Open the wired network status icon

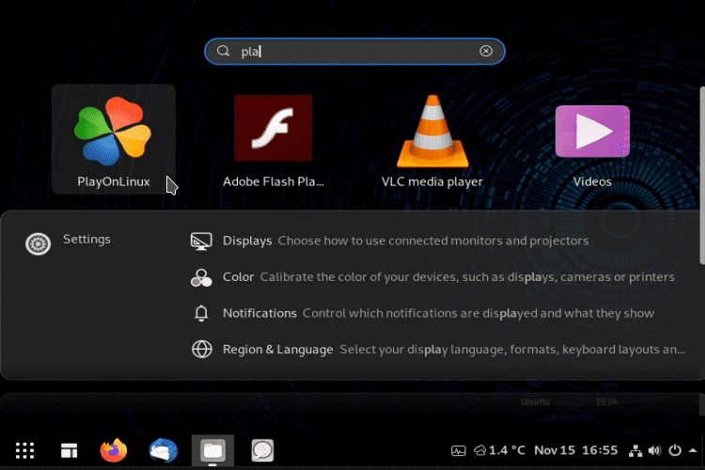pos(635,450)
